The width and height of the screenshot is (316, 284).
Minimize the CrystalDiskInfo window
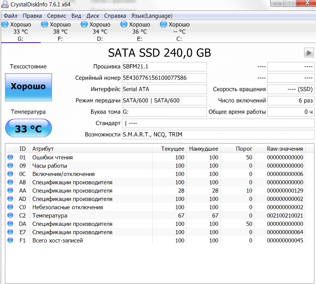pos(277,3)
